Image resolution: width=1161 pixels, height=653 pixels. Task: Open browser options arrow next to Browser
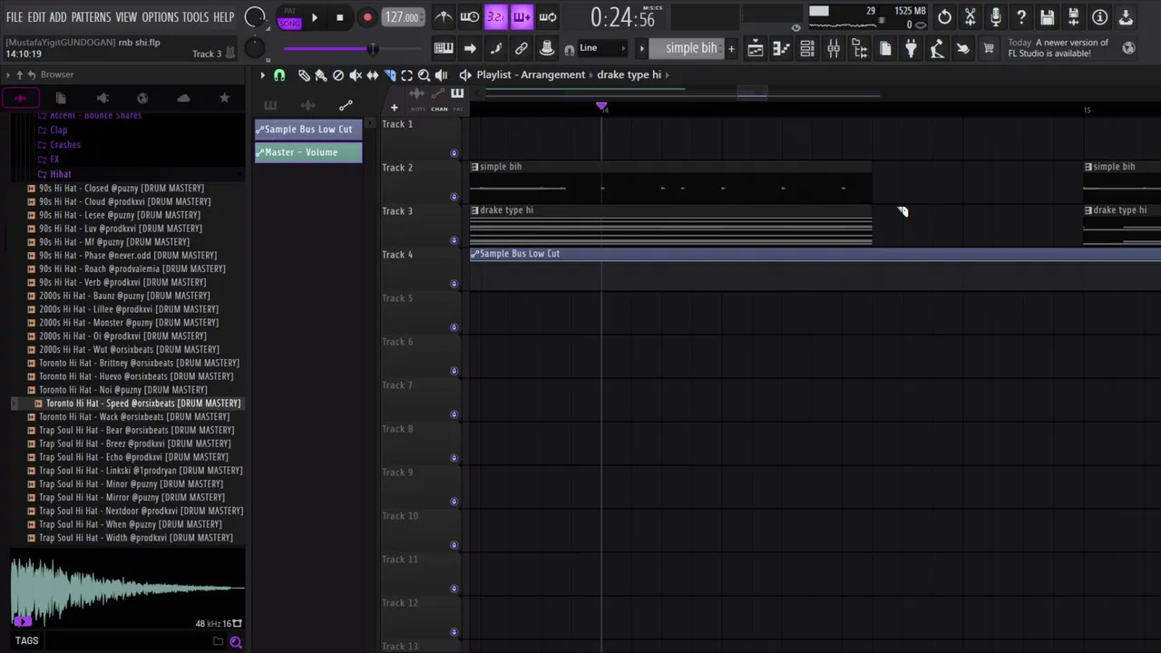pyautogui.click(x=8, y=74)
